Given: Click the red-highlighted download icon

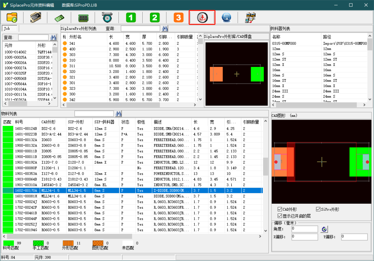Looking at the screenshot, I should pos(202,18).
